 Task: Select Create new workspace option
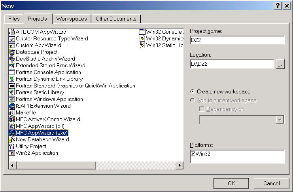coord(192,91)
